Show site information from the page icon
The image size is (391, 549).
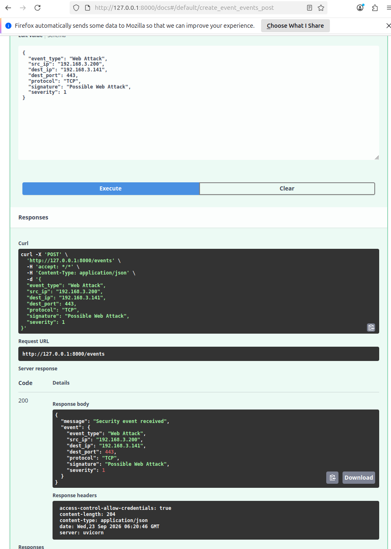[x=87, y=8]
